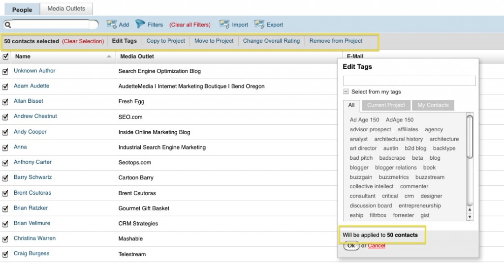Uncheck the Barry Schwartz checkbox
The width and height of the screenshot is (504, 263).
tap(5, 178)
